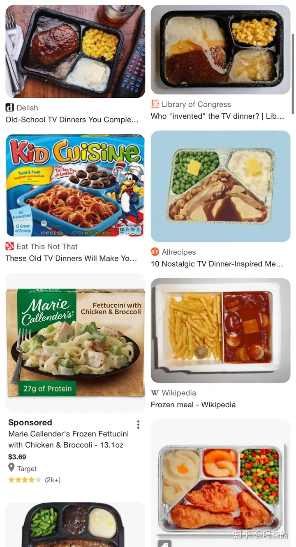Open Marie Callender's Frozen Fettucini product title

coord(68,439)
